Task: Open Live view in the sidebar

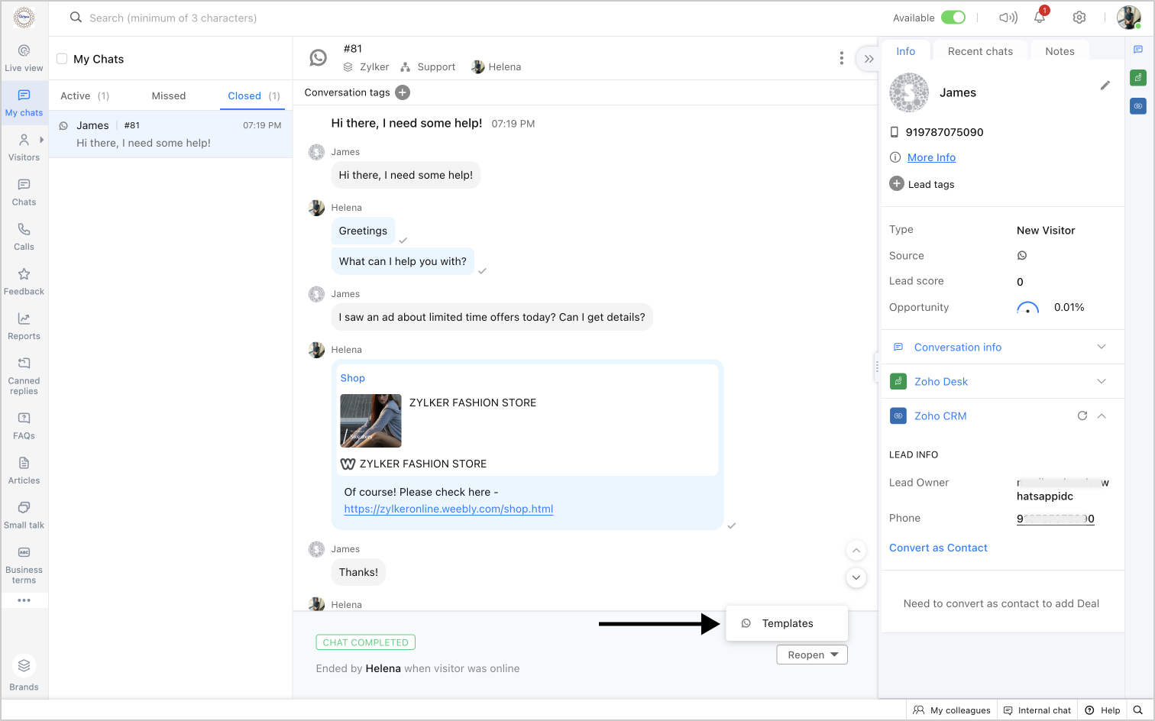Action: (24, 58)
